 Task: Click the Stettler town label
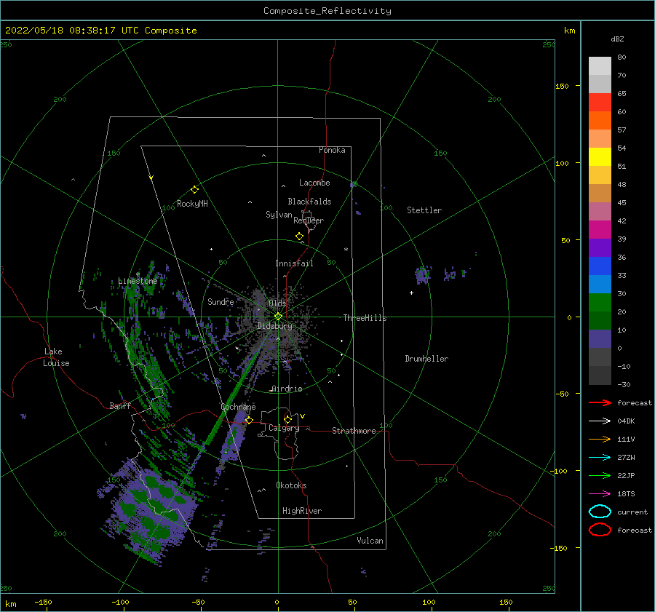[424, 210]
